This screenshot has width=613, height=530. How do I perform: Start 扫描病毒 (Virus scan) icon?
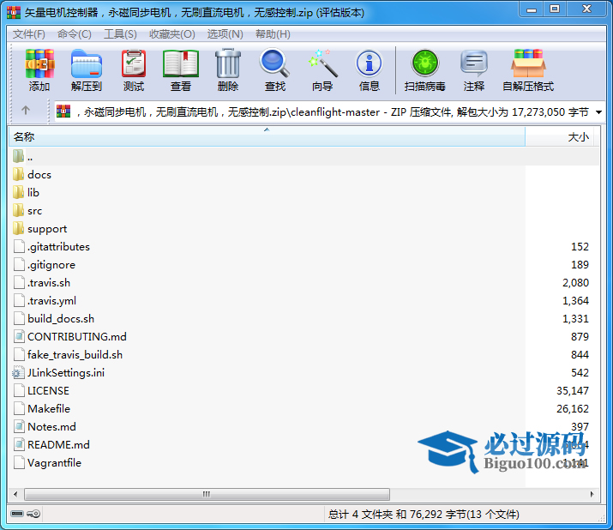click(x=425, y=63)
